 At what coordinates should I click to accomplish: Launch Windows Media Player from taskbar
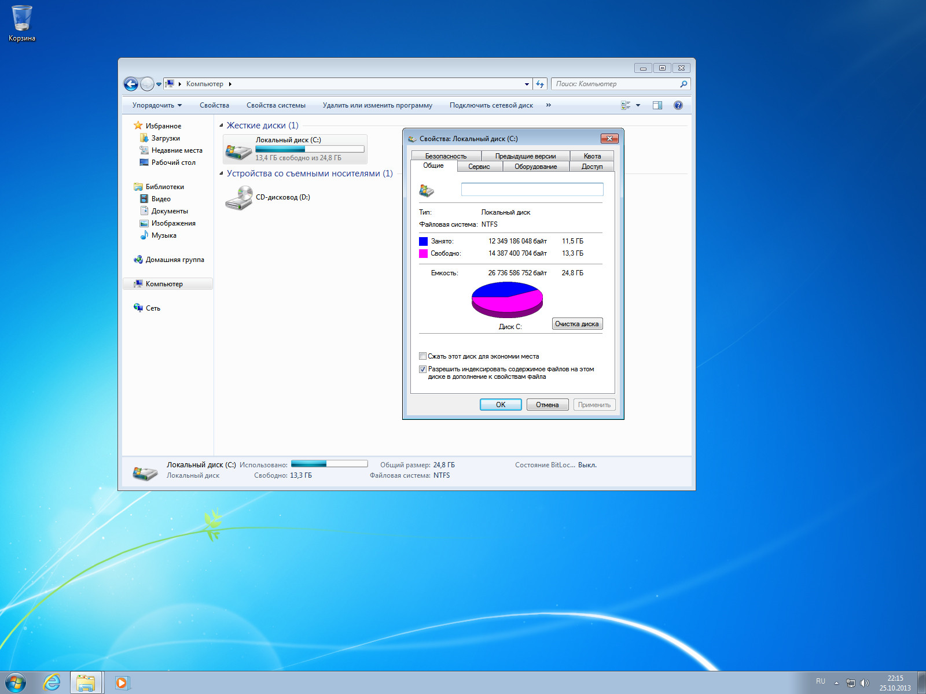(x=122, y=682)
